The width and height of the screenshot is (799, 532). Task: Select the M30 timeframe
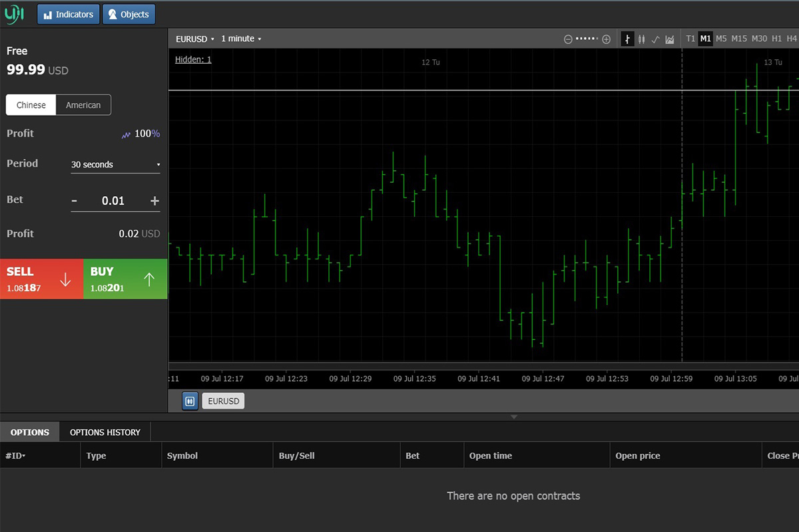click(759, 39)
